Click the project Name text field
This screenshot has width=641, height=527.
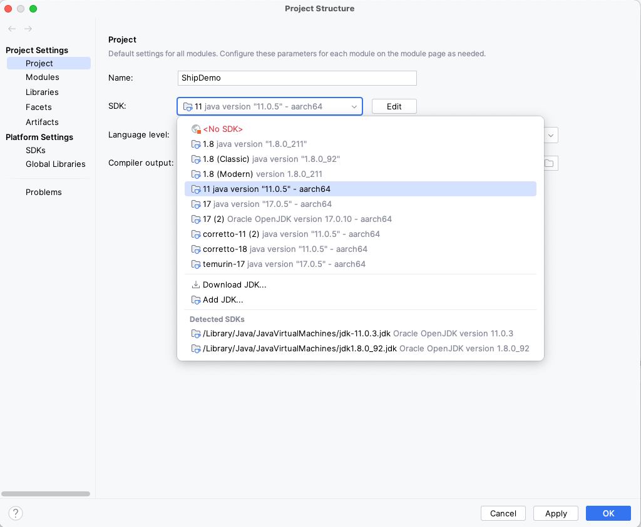(x=297, y=78)
